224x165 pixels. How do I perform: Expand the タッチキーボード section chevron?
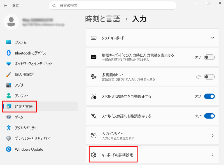click(213, 38)
